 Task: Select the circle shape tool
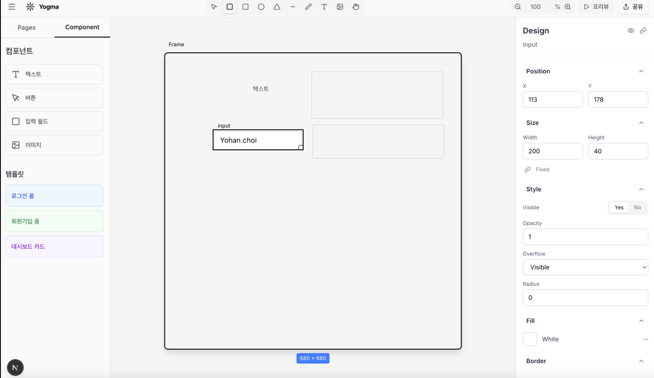tap(261, 7)
